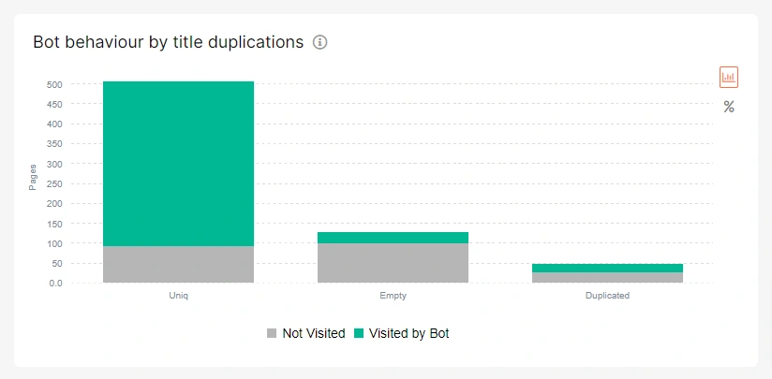Click the Duplicated x-axis label
Viewport: 772px width, 379px height.
pos(607,296)
